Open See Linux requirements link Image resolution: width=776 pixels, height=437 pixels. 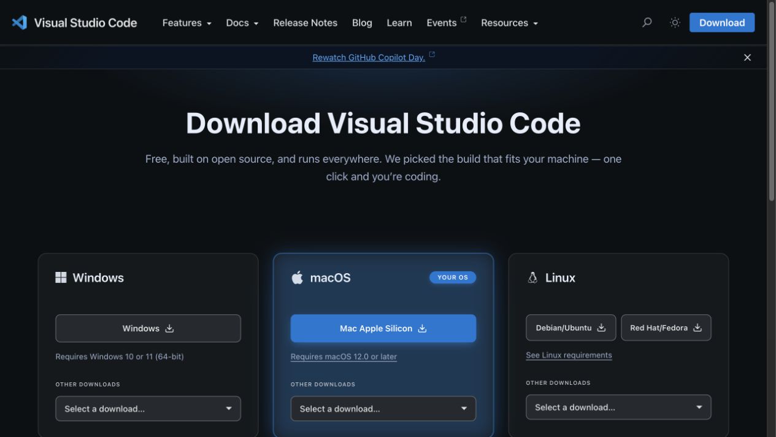pos(569,355)
